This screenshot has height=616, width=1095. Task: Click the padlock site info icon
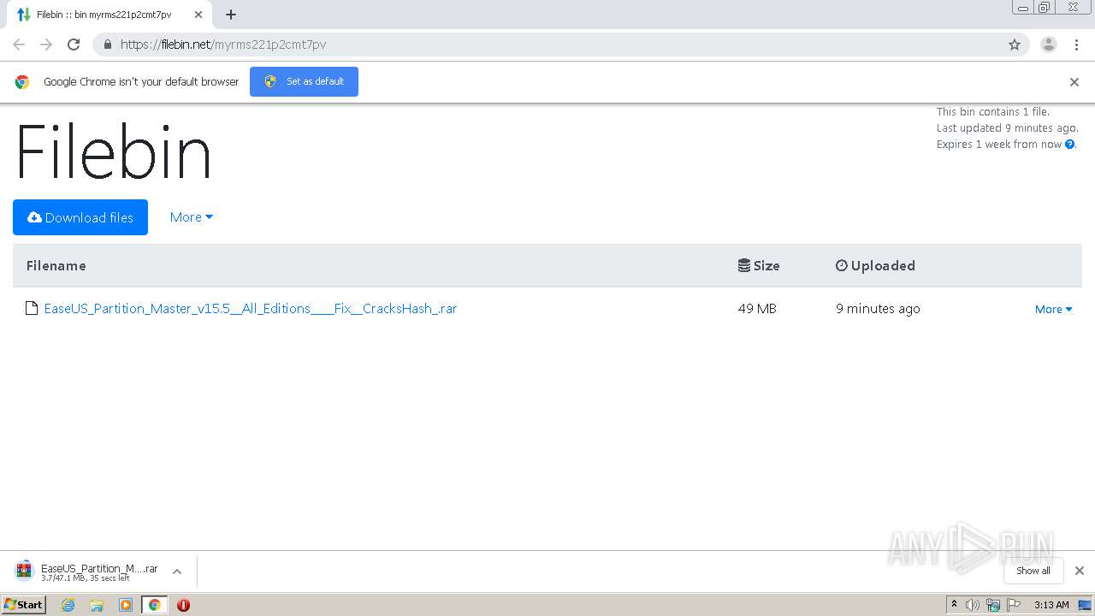[x=107, y=44]
